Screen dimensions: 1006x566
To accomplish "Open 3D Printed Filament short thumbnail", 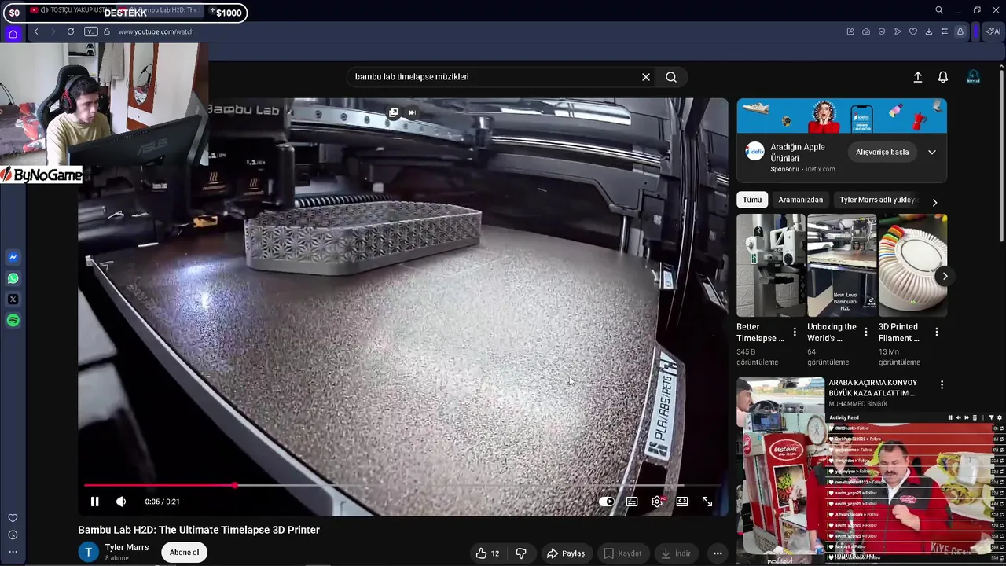I will [x=912, y=265].
